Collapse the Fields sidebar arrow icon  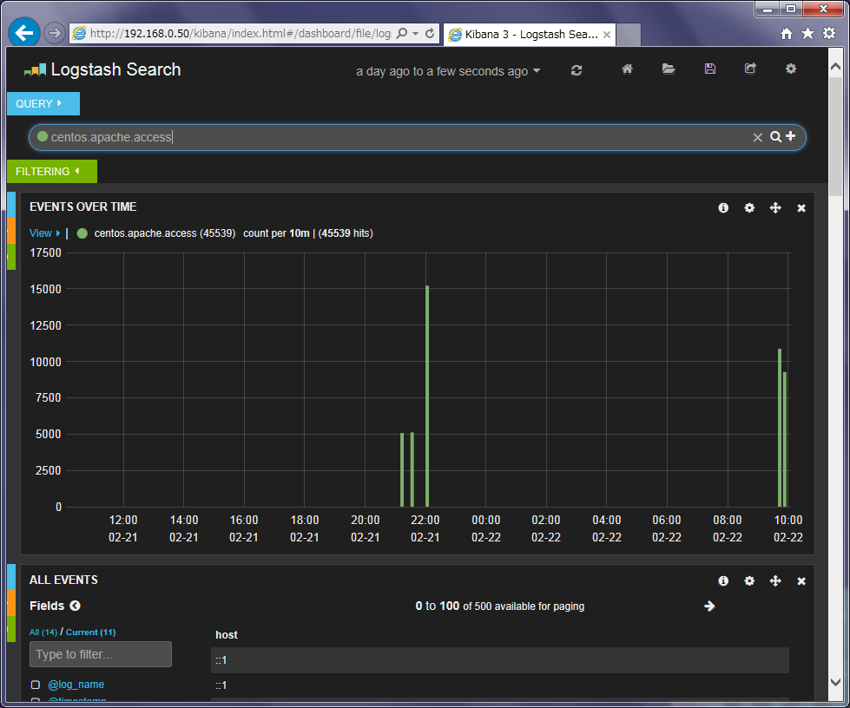coord(75,606)
